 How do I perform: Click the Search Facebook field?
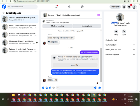tap(22, 7)
